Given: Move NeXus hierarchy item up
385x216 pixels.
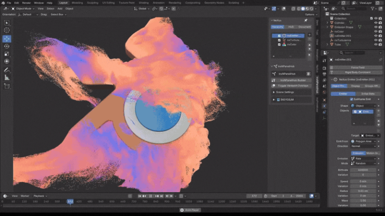Looking at the screenshot, I should [x=309, y=45].
